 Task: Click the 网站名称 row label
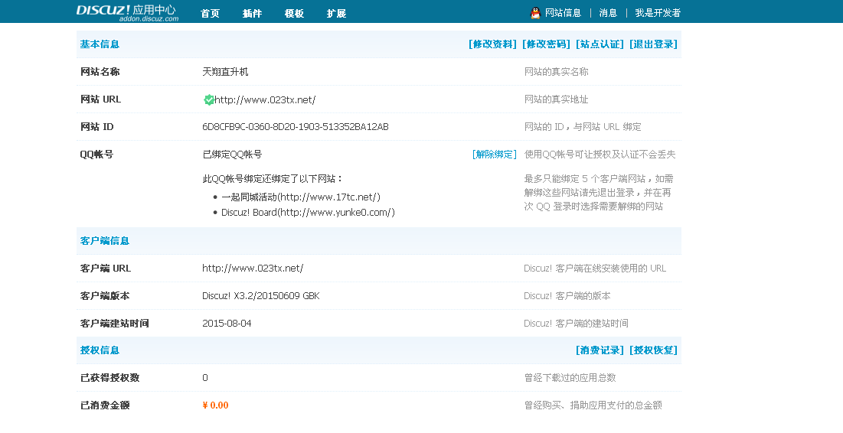(100, 72)
